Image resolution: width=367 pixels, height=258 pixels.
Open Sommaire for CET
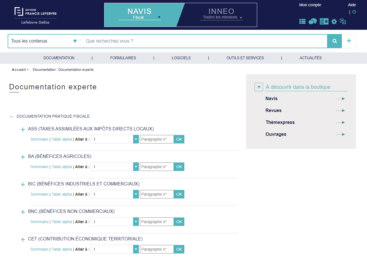tap(39, 249)
